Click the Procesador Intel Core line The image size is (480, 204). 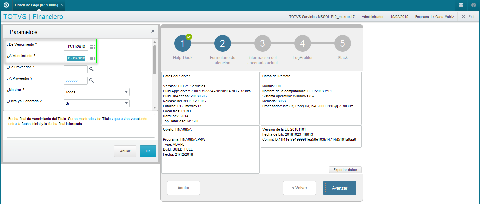[x=308, y=106]
